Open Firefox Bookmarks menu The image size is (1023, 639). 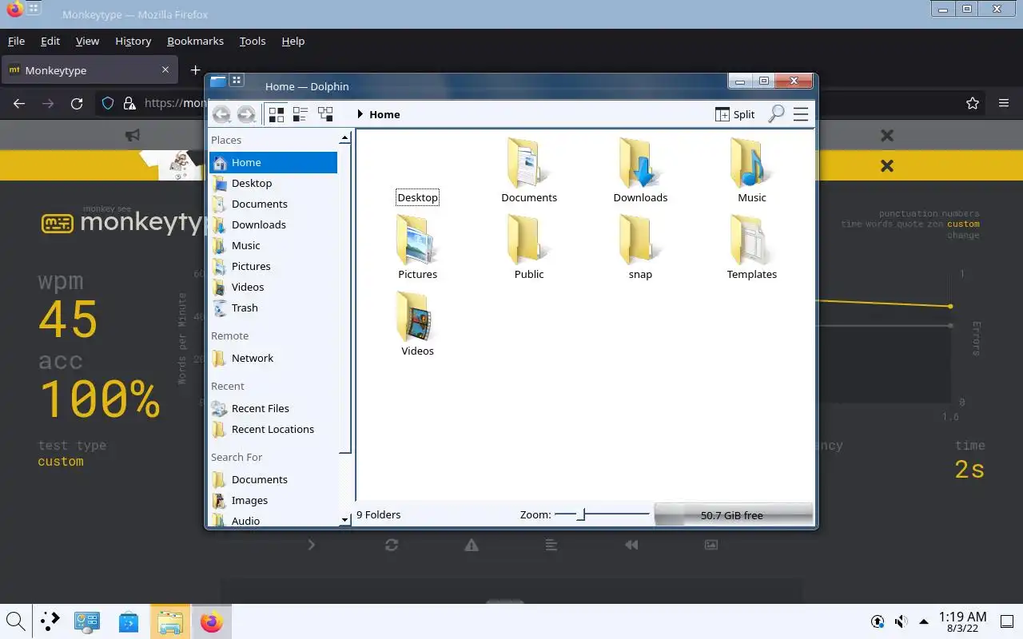coord(195,41)
